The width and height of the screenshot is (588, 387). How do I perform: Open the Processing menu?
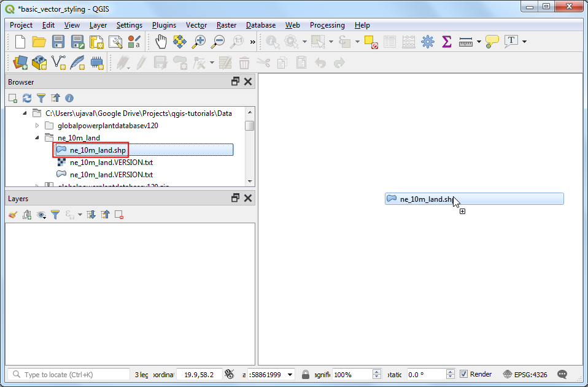[x=327, y=25]
